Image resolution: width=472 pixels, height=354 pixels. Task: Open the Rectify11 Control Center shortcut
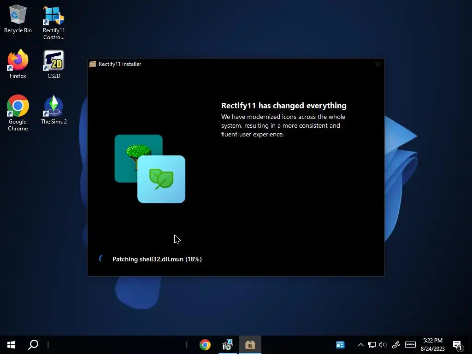[53, 23]
